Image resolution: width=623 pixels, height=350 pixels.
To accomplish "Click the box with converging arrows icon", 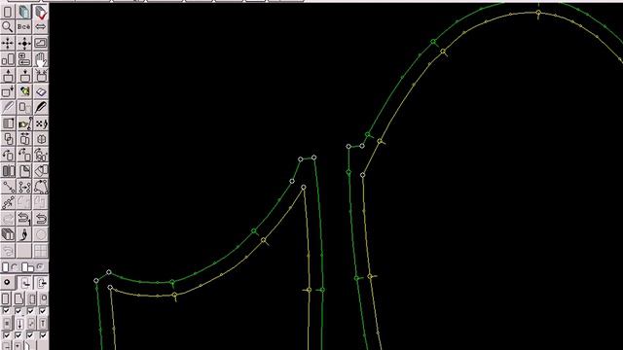I will (x=41, y=76).
